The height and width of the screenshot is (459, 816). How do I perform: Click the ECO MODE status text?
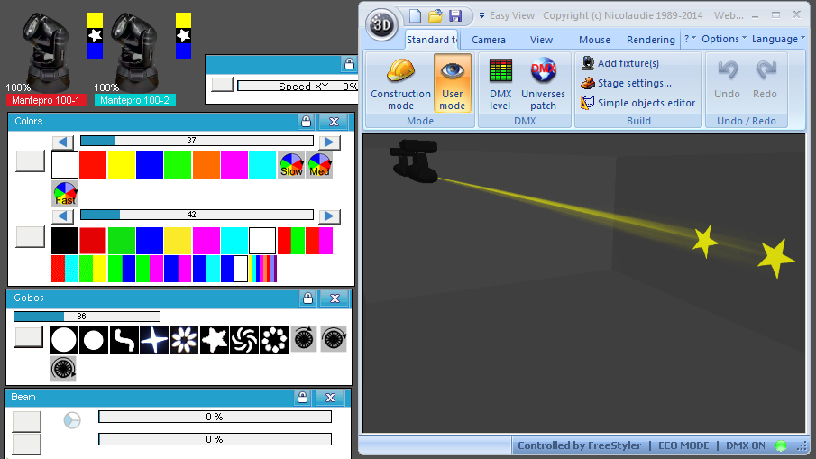click(x=683, y=445)
